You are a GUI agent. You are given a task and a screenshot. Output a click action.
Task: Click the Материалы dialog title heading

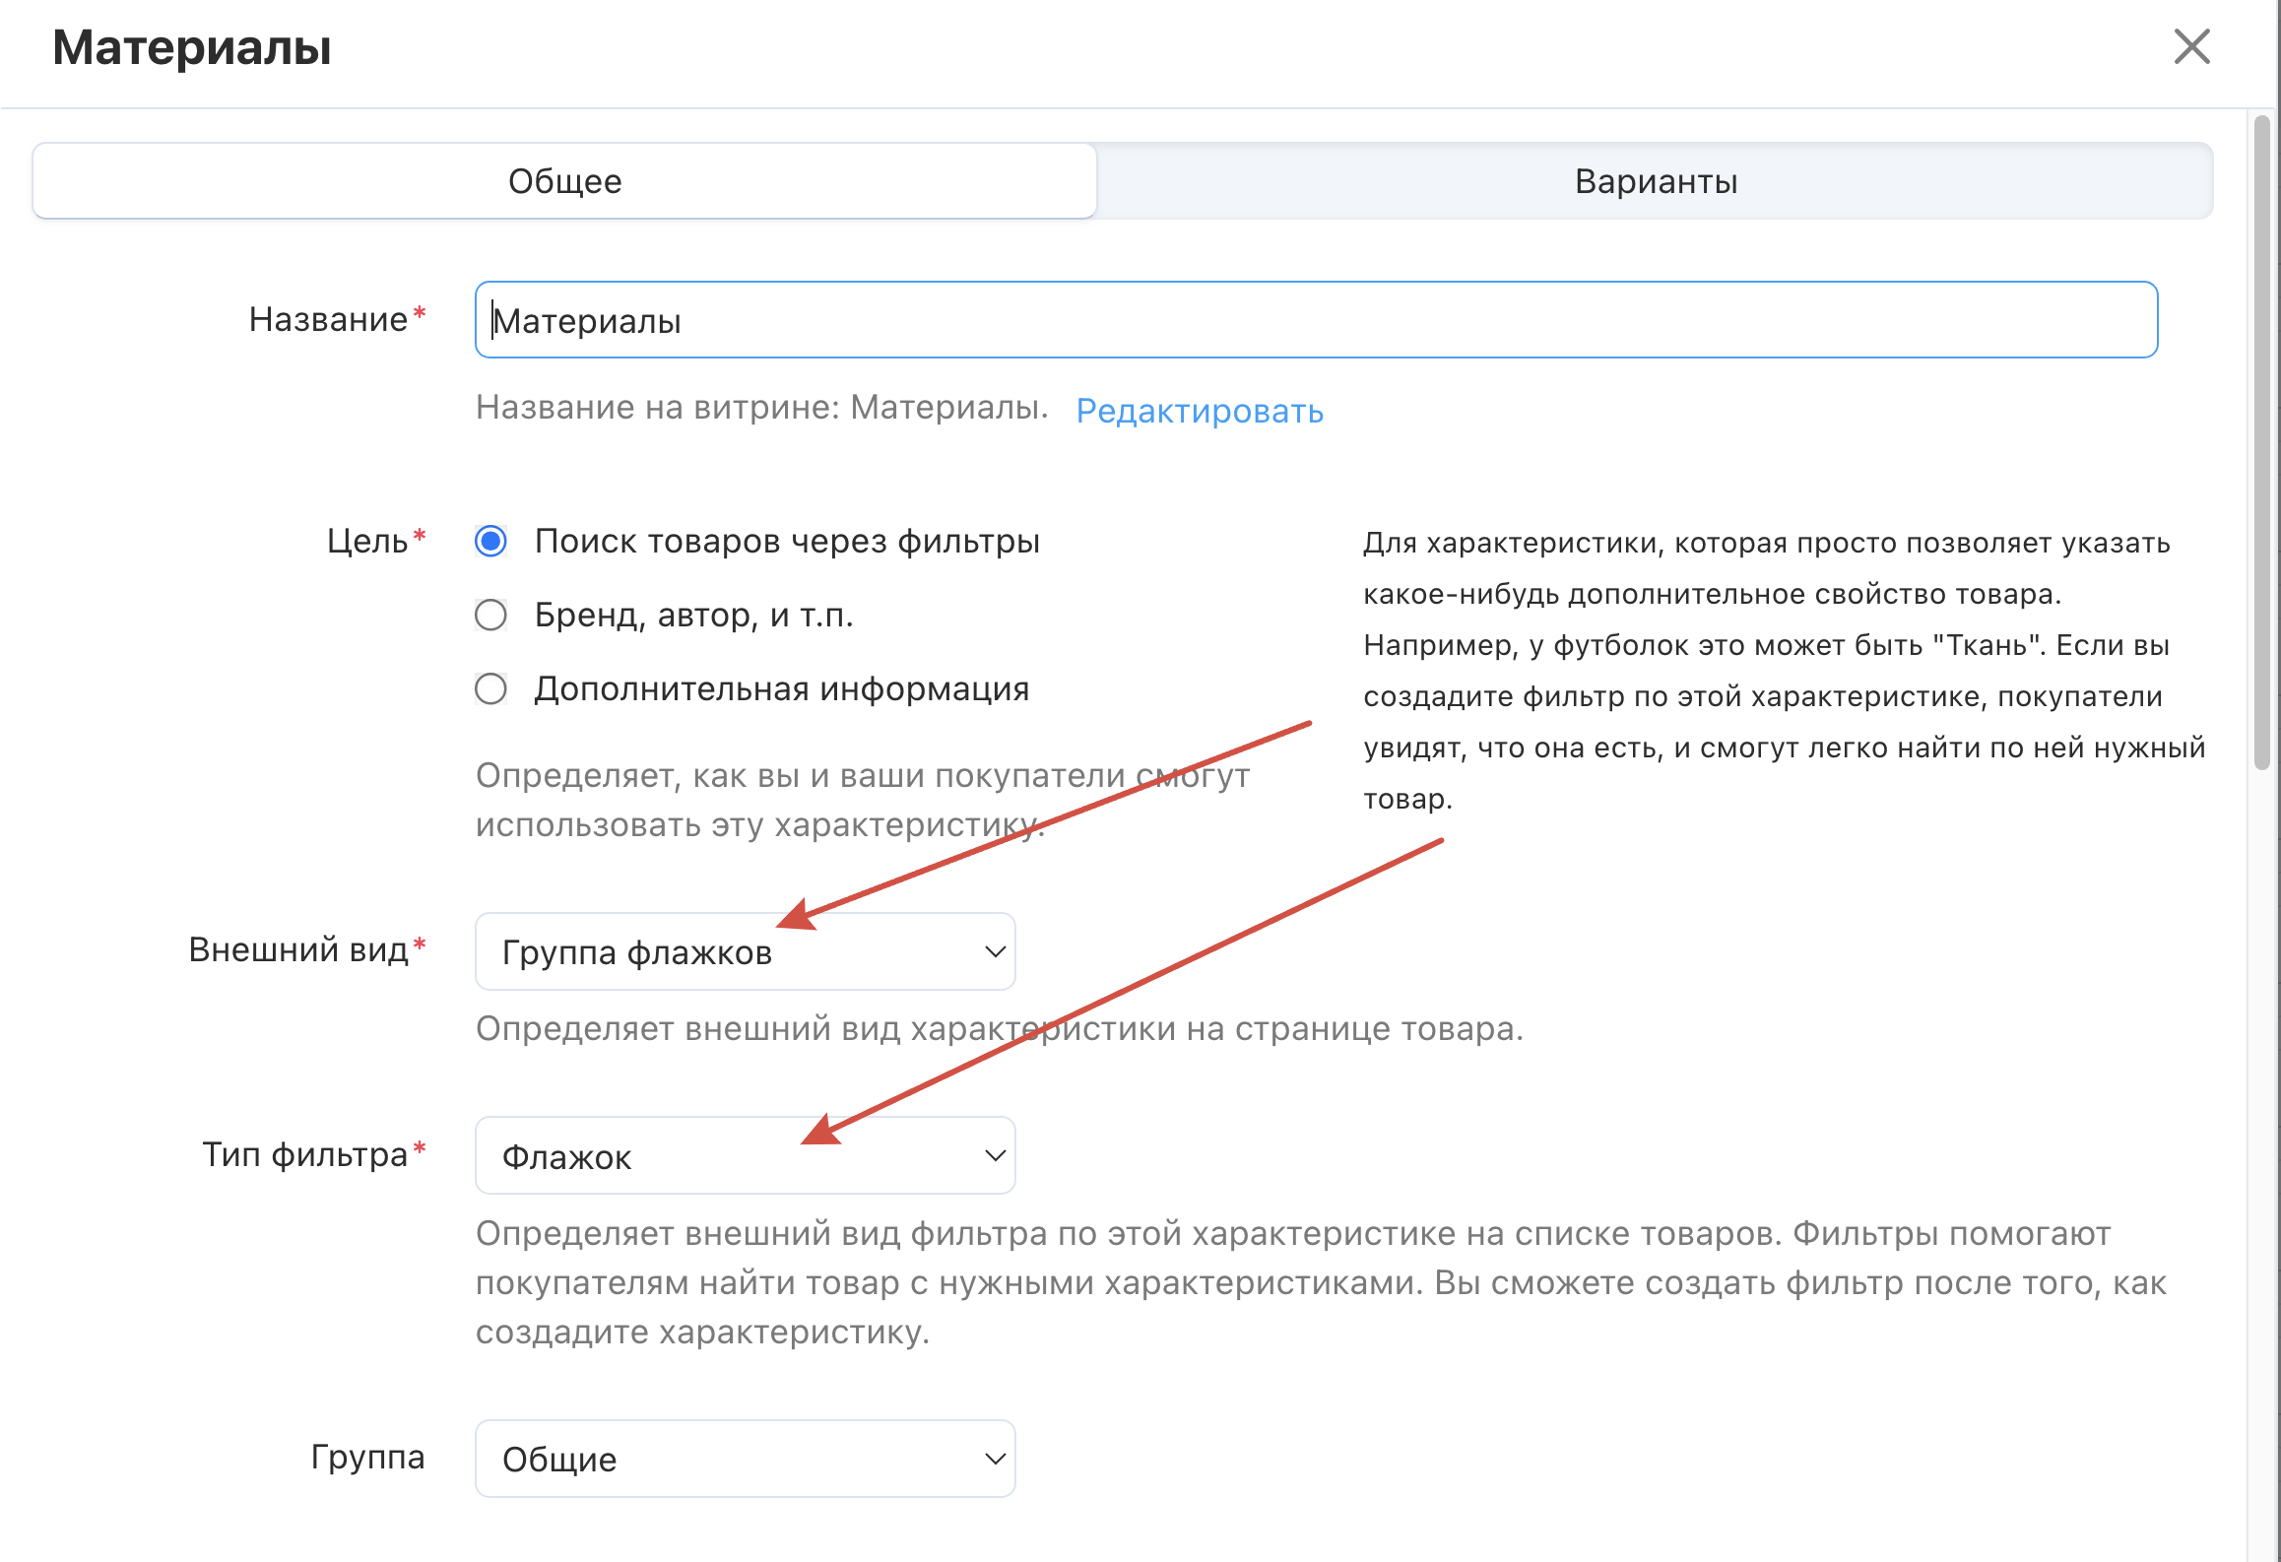192,47
